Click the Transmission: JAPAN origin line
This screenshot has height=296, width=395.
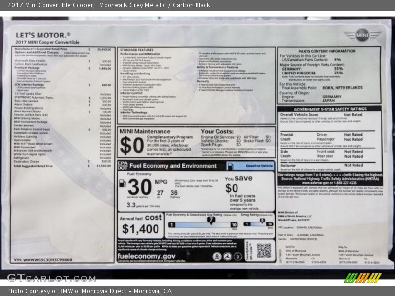308,101
